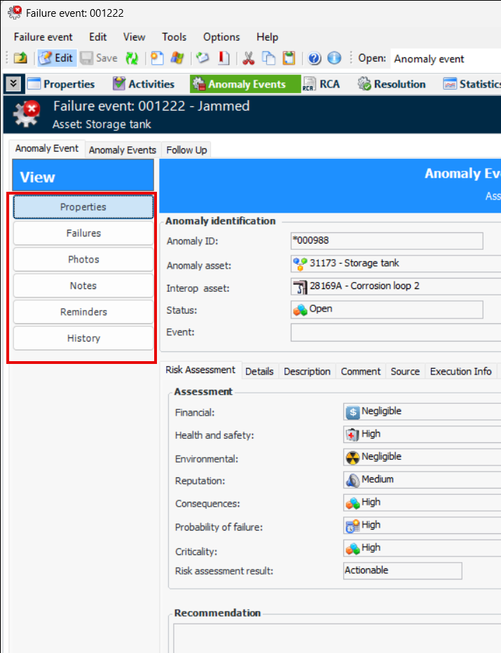Viewport: 501px width, 653px height.
Task: Click the Reminders view button
Action: pyautogui.click(x=83, y=312)
